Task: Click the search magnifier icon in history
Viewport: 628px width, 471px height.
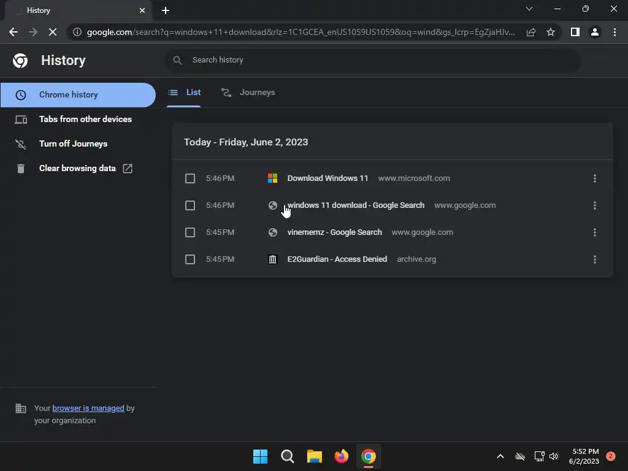Action: [177, 60]
